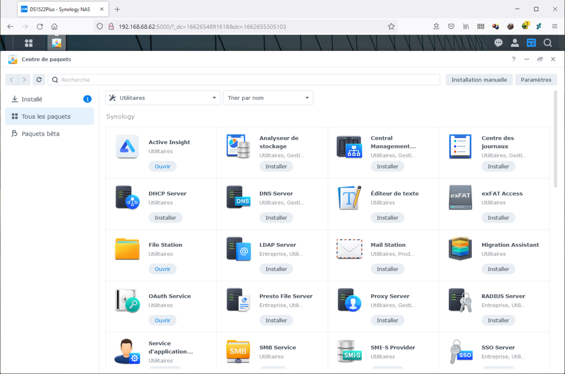This screenshot has width=565, height=374.
Task: Select Tous les paquets in sidebar
Action: tap(49, 116)
